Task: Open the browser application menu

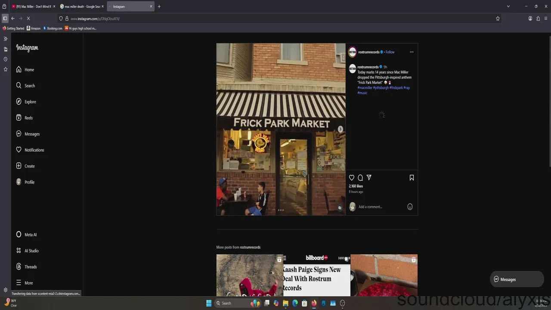Action: point(546,19)
